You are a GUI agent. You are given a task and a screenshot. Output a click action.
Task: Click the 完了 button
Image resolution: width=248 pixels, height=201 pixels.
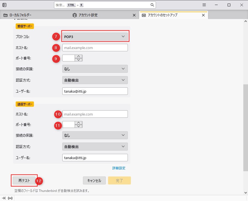tap(119, 181)
